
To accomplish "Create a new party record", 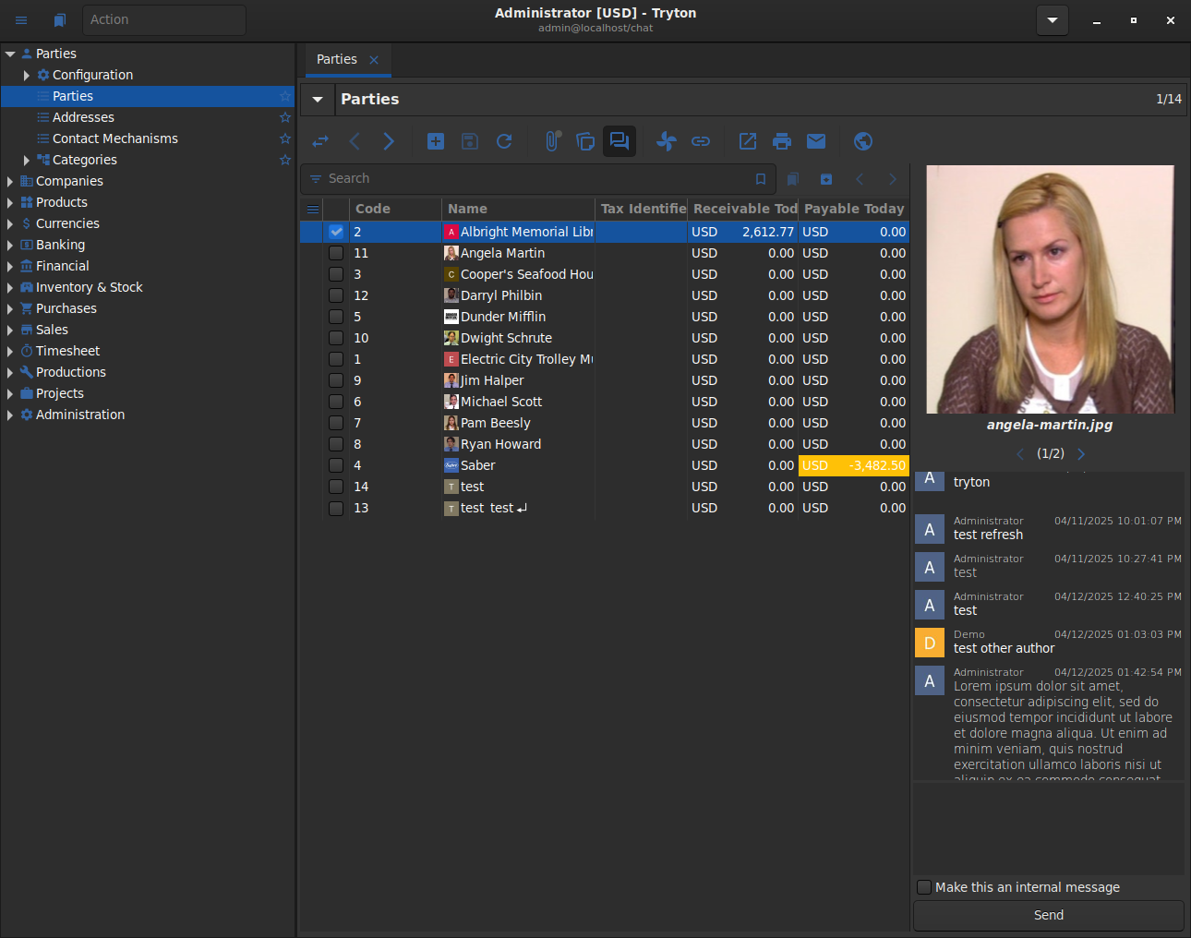I will (x=436, y=141).
